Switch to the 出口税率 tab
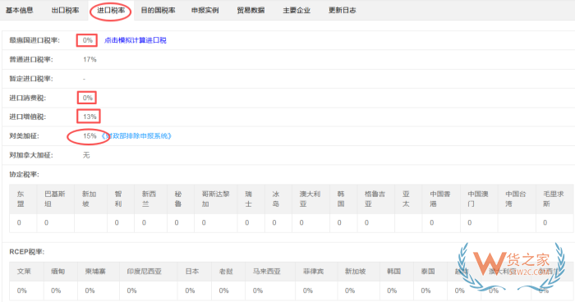This screenshot has height=302, width=575. (65, 11)
